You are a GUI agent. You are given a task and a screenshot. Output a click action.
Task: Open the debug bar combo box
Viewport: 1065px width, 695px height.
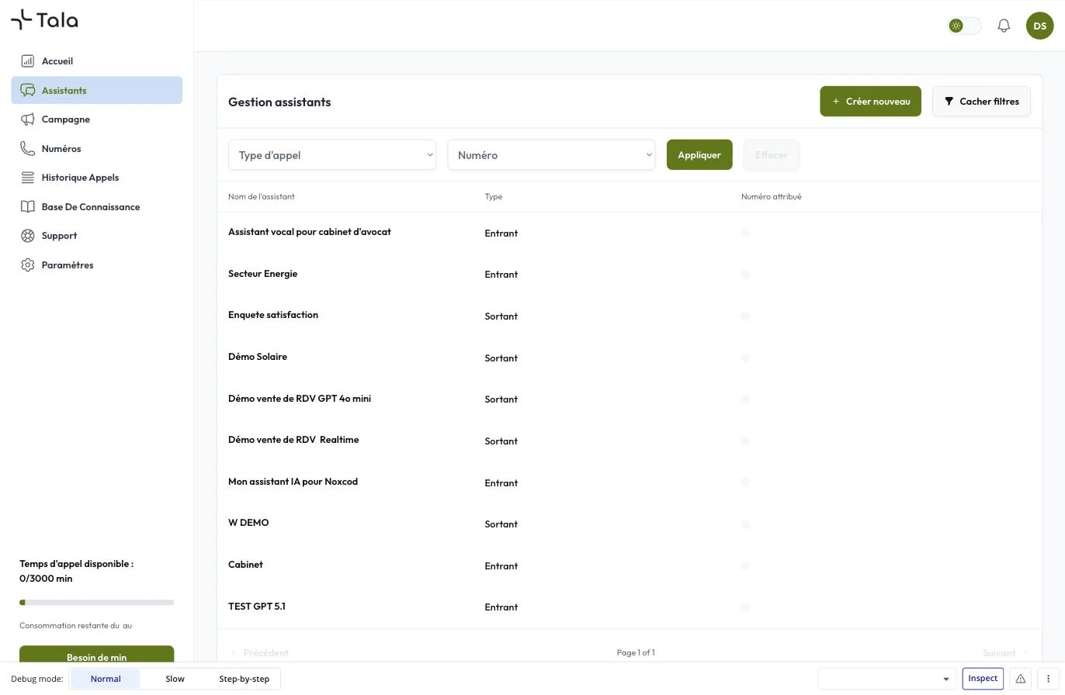pyautogui.click(x=886, y=679)
